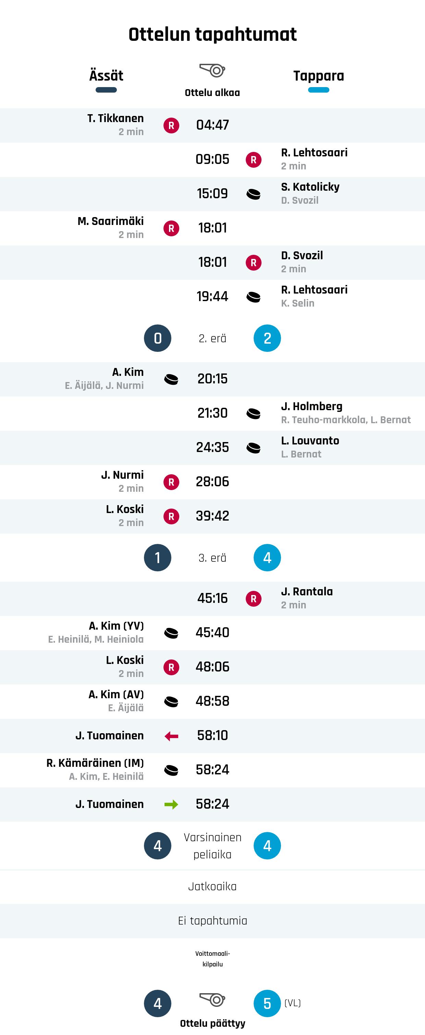Open player J. Holmberg goal entry
This screenshot has width=425, height=1035.
312,406
